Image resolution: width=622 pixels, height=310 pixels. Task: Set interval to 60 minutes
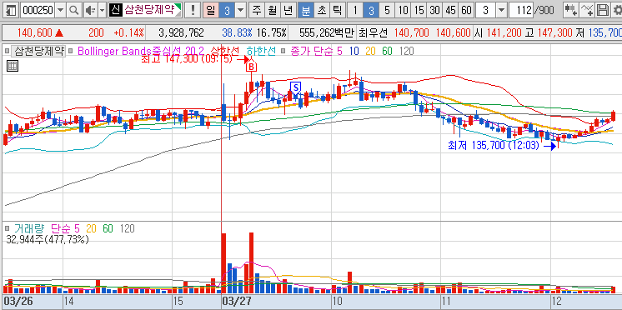(x=467, y=10)
